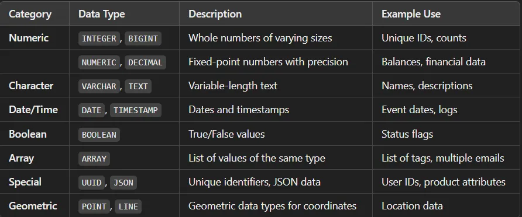
Task: Click the JSON code badge
Action: (123, 183)
